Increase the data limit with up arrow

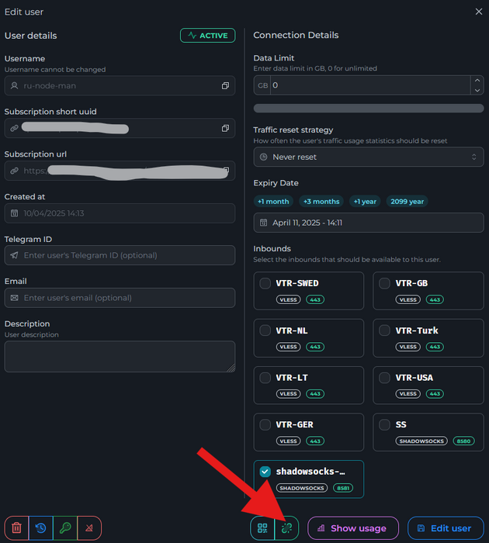coord(477,80)
